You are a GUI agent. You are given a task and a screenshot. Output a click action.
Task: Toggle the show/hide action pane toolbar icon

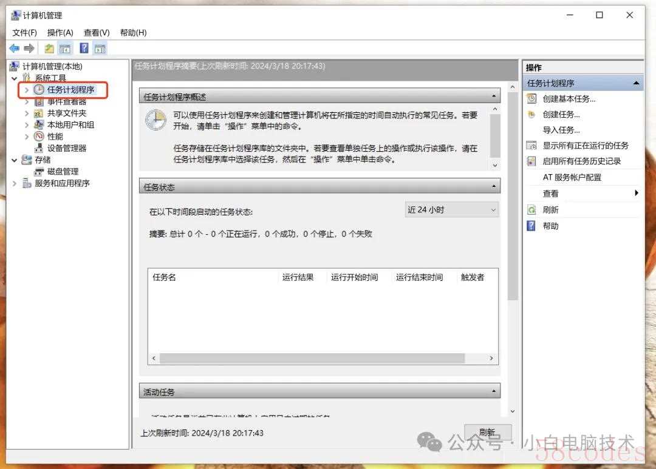pos(100,49)
